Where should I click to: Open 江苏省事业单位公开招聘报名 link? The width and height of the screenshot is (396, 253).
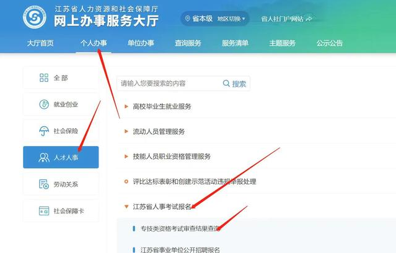[180, 249]
